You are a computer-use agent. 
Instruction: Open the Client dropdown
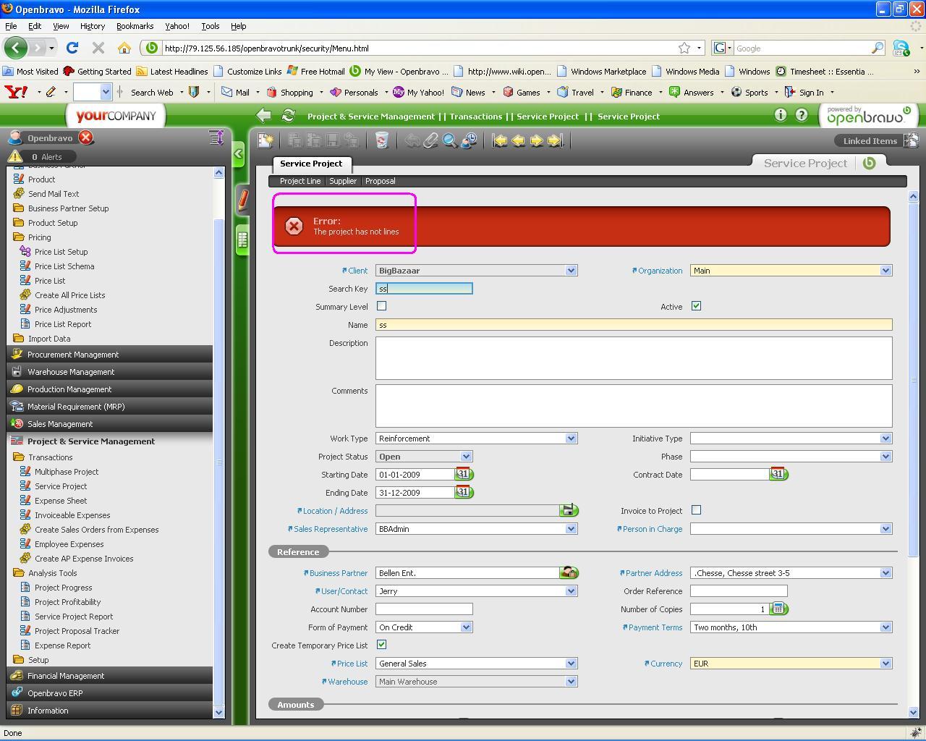coord(571,271)
